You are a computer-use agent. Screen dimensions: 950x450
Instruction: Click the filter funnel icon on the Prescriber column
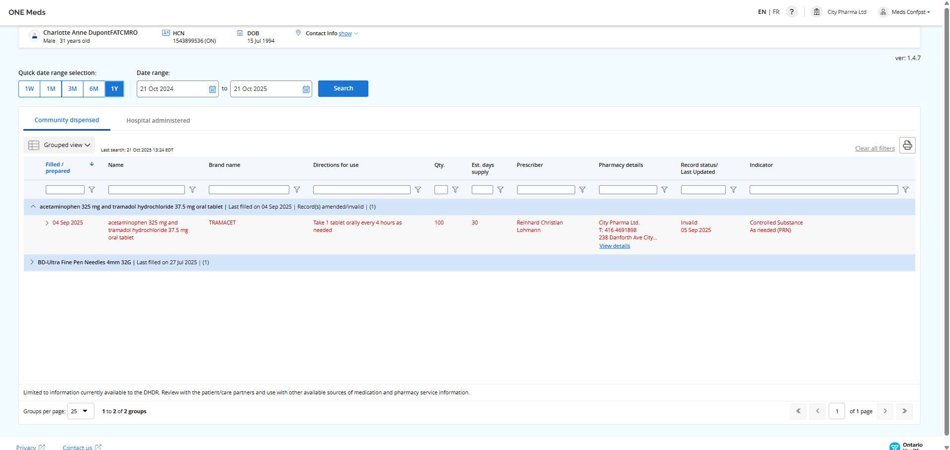pyautogui.click(x=582, y=189)
